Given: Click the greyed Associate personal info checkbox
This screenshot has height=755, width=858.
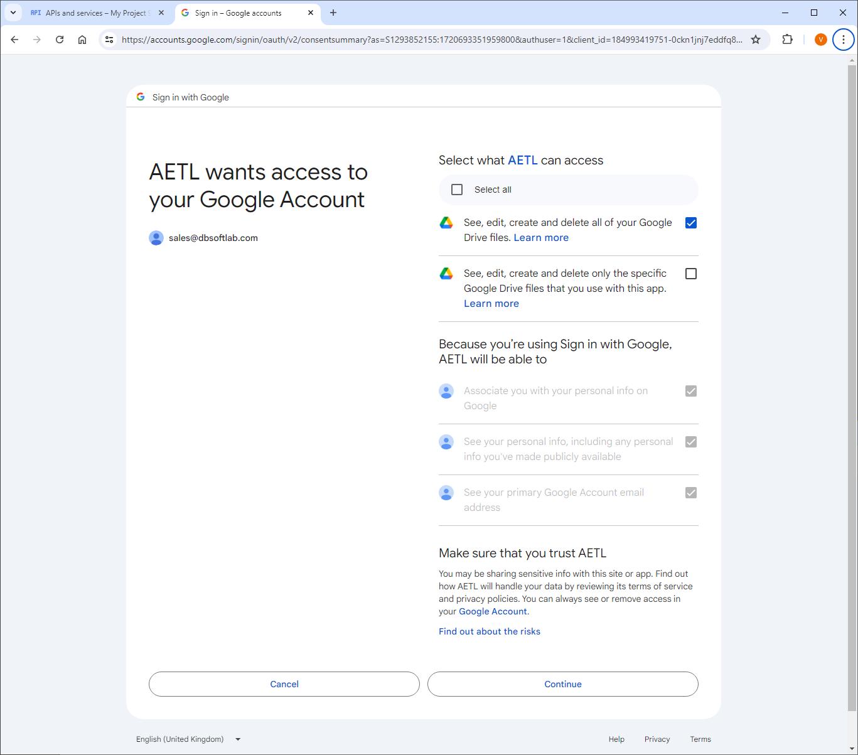Looking at the screenshot, I should [x=691, y=391].
